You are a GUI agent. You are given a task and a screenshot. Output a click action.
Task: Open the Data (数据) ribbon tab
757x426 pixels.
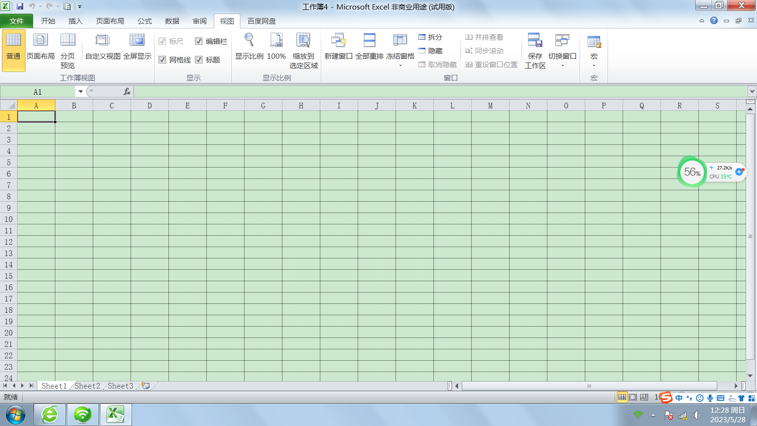point(172,21)
